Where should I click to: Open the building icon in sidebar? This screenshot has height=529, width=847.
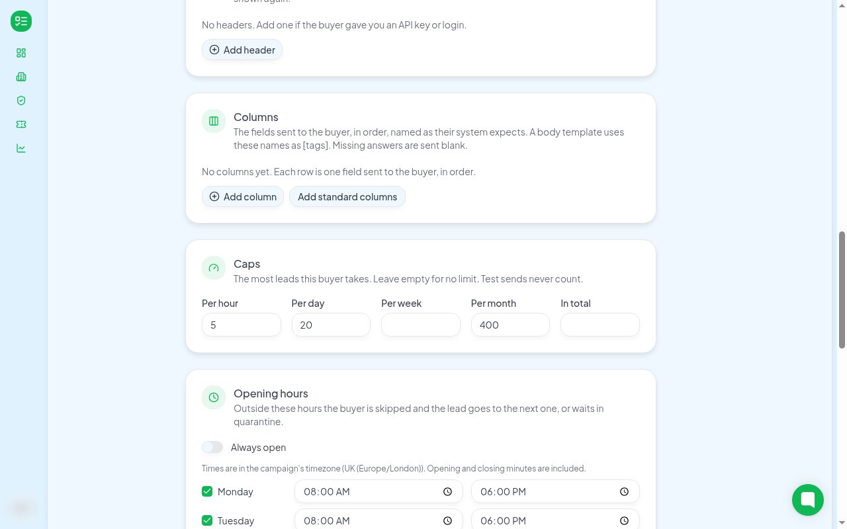21,77
